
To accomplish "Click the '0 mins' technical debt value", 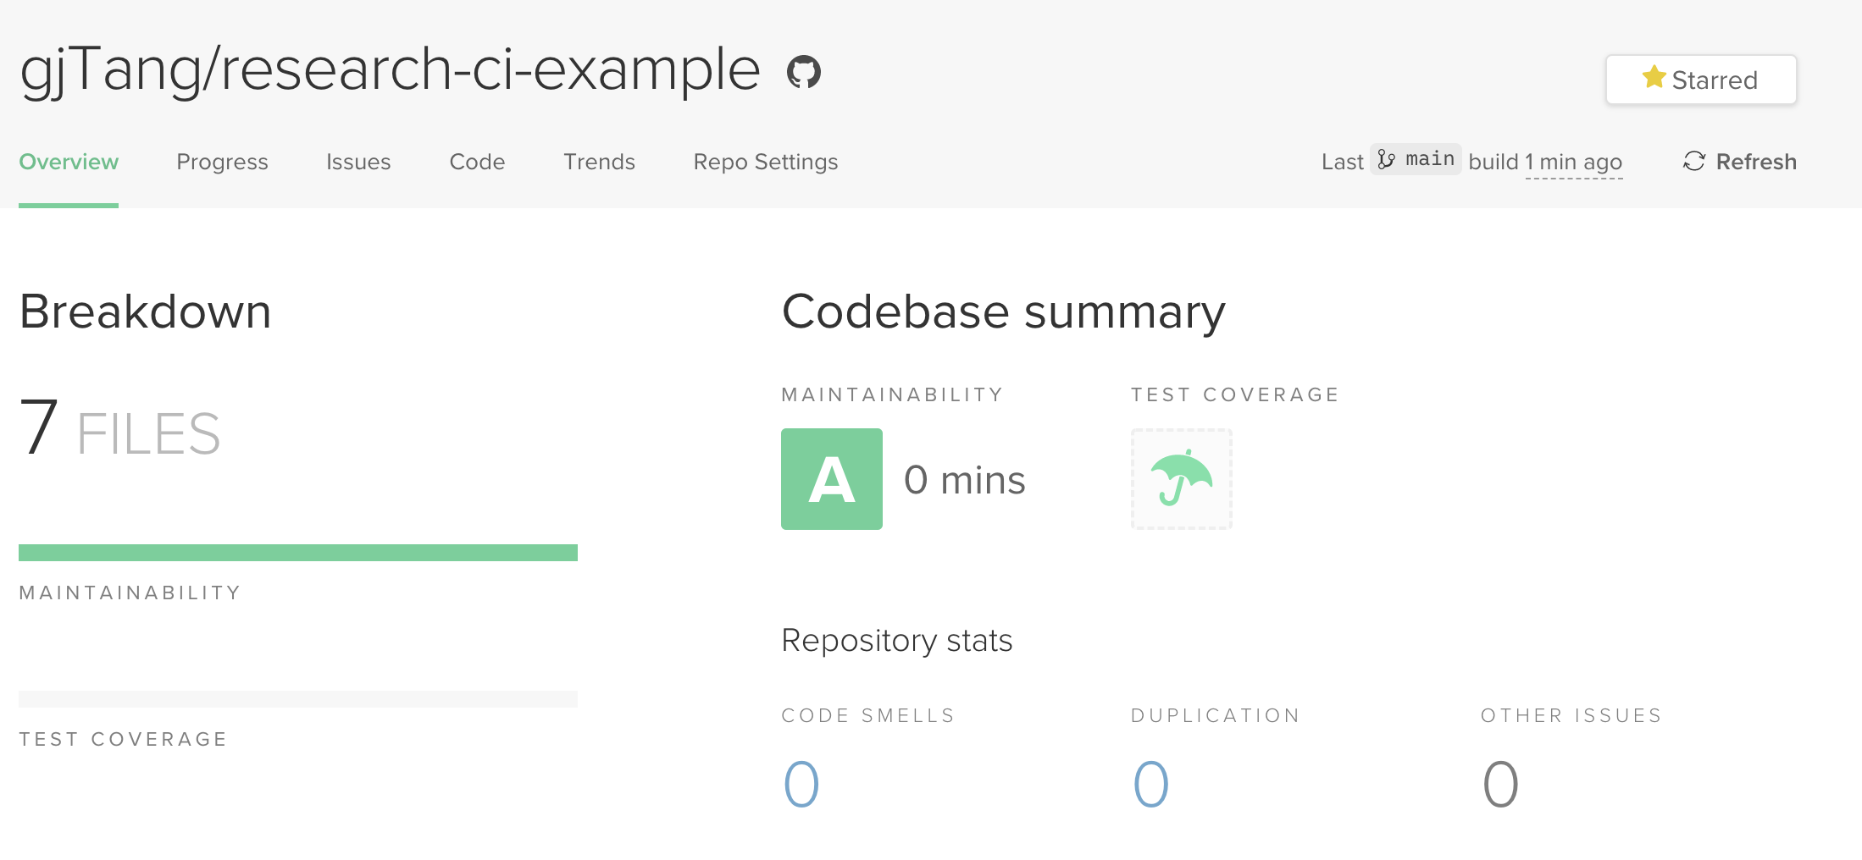I will (x=964, y=480).
